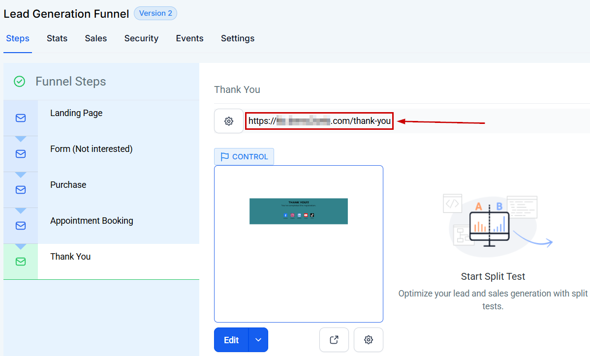Click the Thank You page heading
The width and height of the screenshot is (590, 356).
click(237, 89)
